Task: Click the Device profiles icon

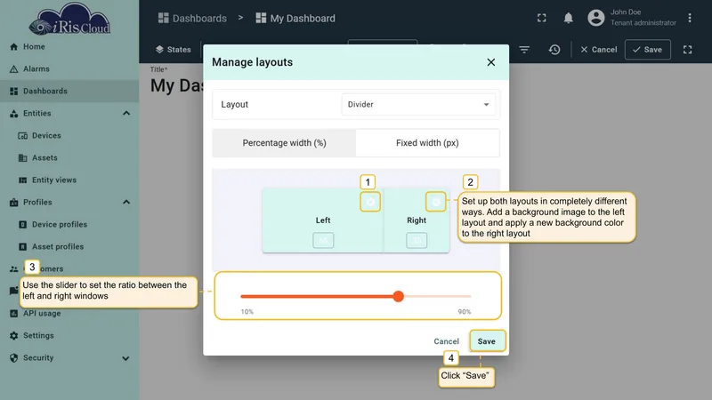Action: click(x=23, y=225)
